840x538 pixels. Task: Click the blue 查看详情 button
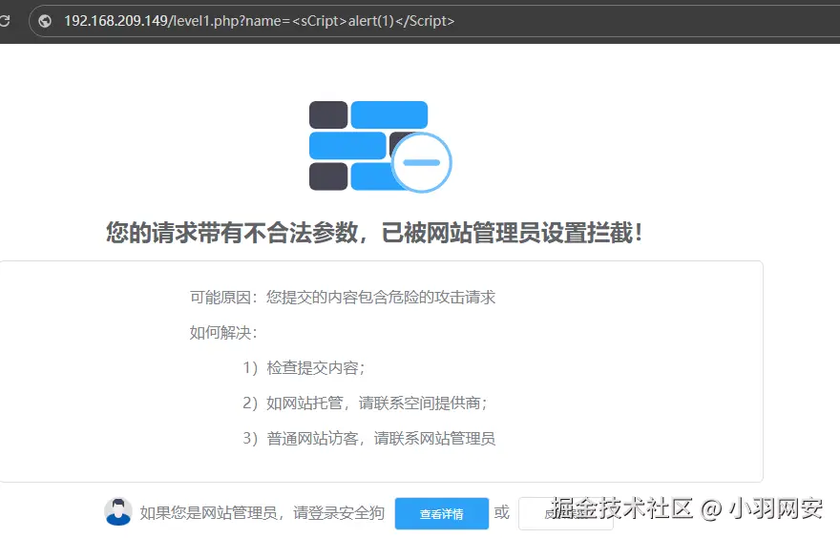[x=441, y=514]
